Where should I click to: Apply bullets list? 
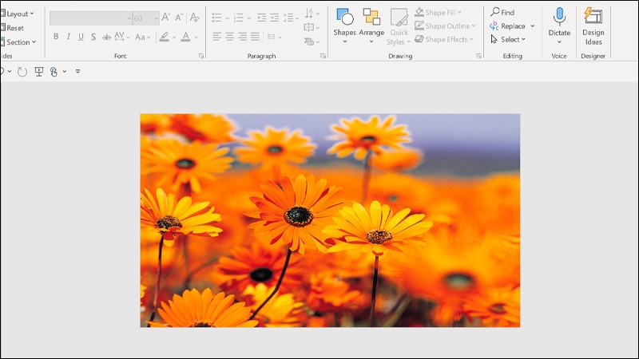(x=216, y=18)
